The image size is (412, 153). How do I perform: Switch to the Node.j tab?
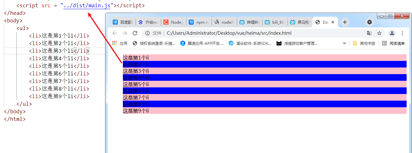click(174, 22)
